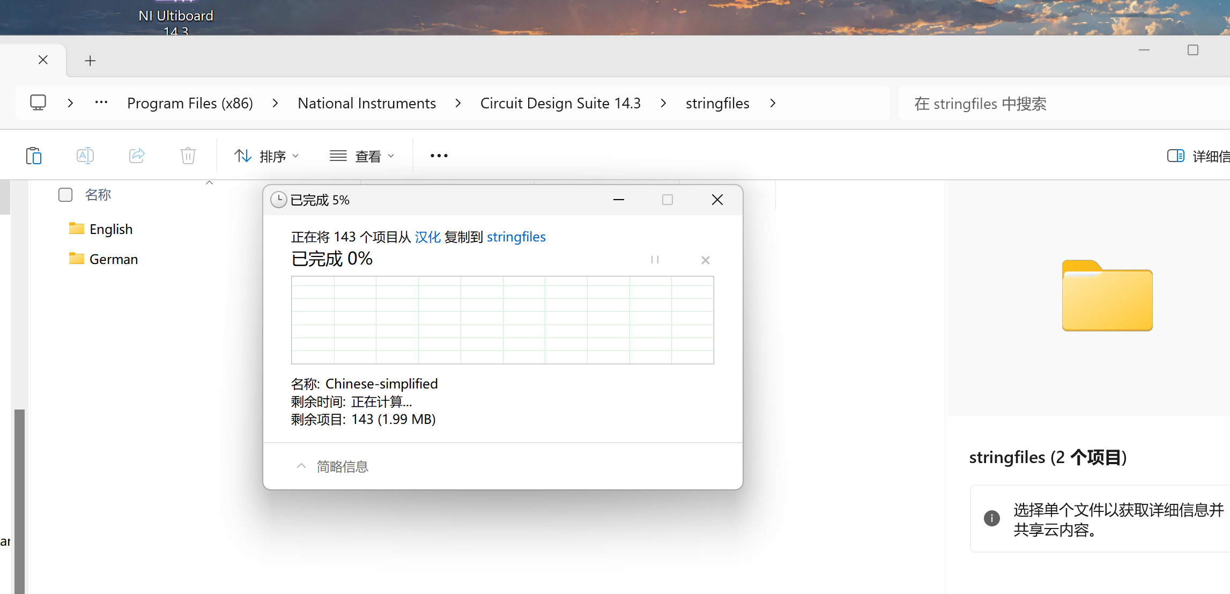Expand the chevron after stringfiles breadcrumb
Image resolution: width=1230 pixels, height=594 pixels.
pos(773,103)
